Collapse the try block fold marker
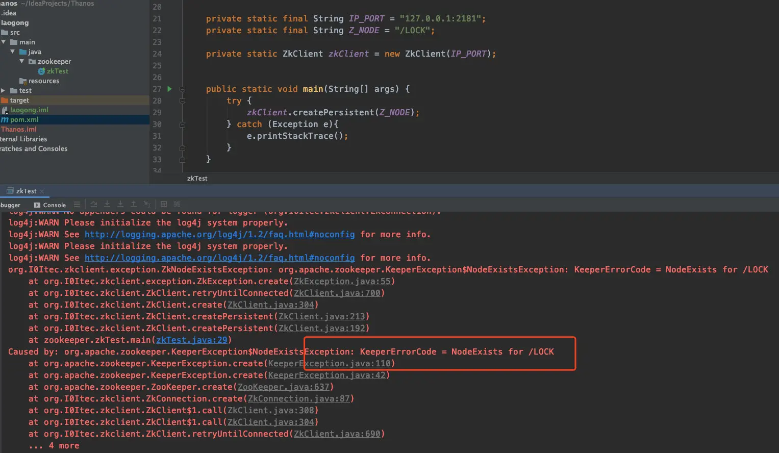Screen dimensions: 779x453 tap(182, 101)
